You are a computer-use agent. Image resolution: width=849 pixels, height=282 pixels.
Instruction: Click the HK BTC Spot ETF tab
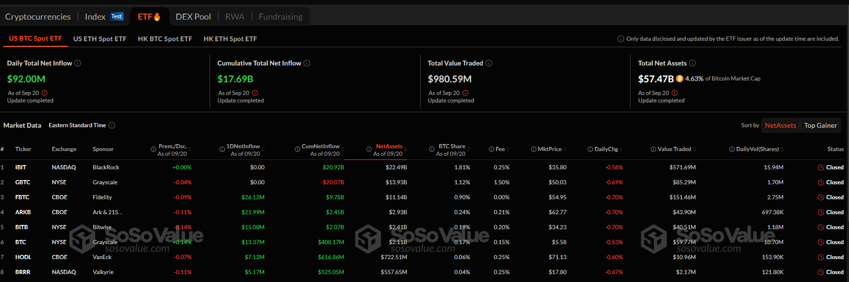coord(165,39)
